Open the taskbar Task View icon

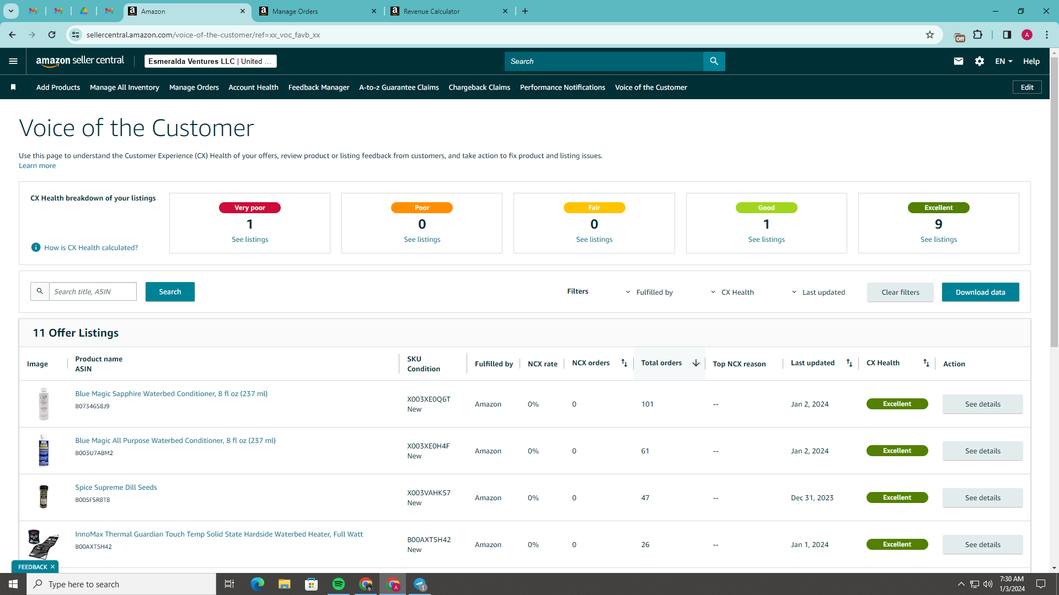(229, 584)
